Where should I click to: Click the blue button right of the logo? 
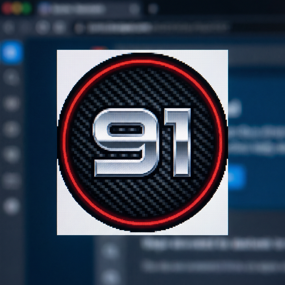coord(237,177)
